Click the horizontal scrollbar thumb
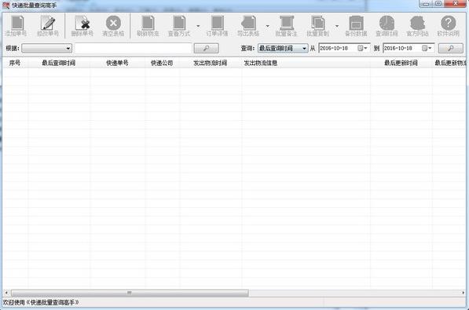Viewport: 469px width, 310px height. [130, 293]
